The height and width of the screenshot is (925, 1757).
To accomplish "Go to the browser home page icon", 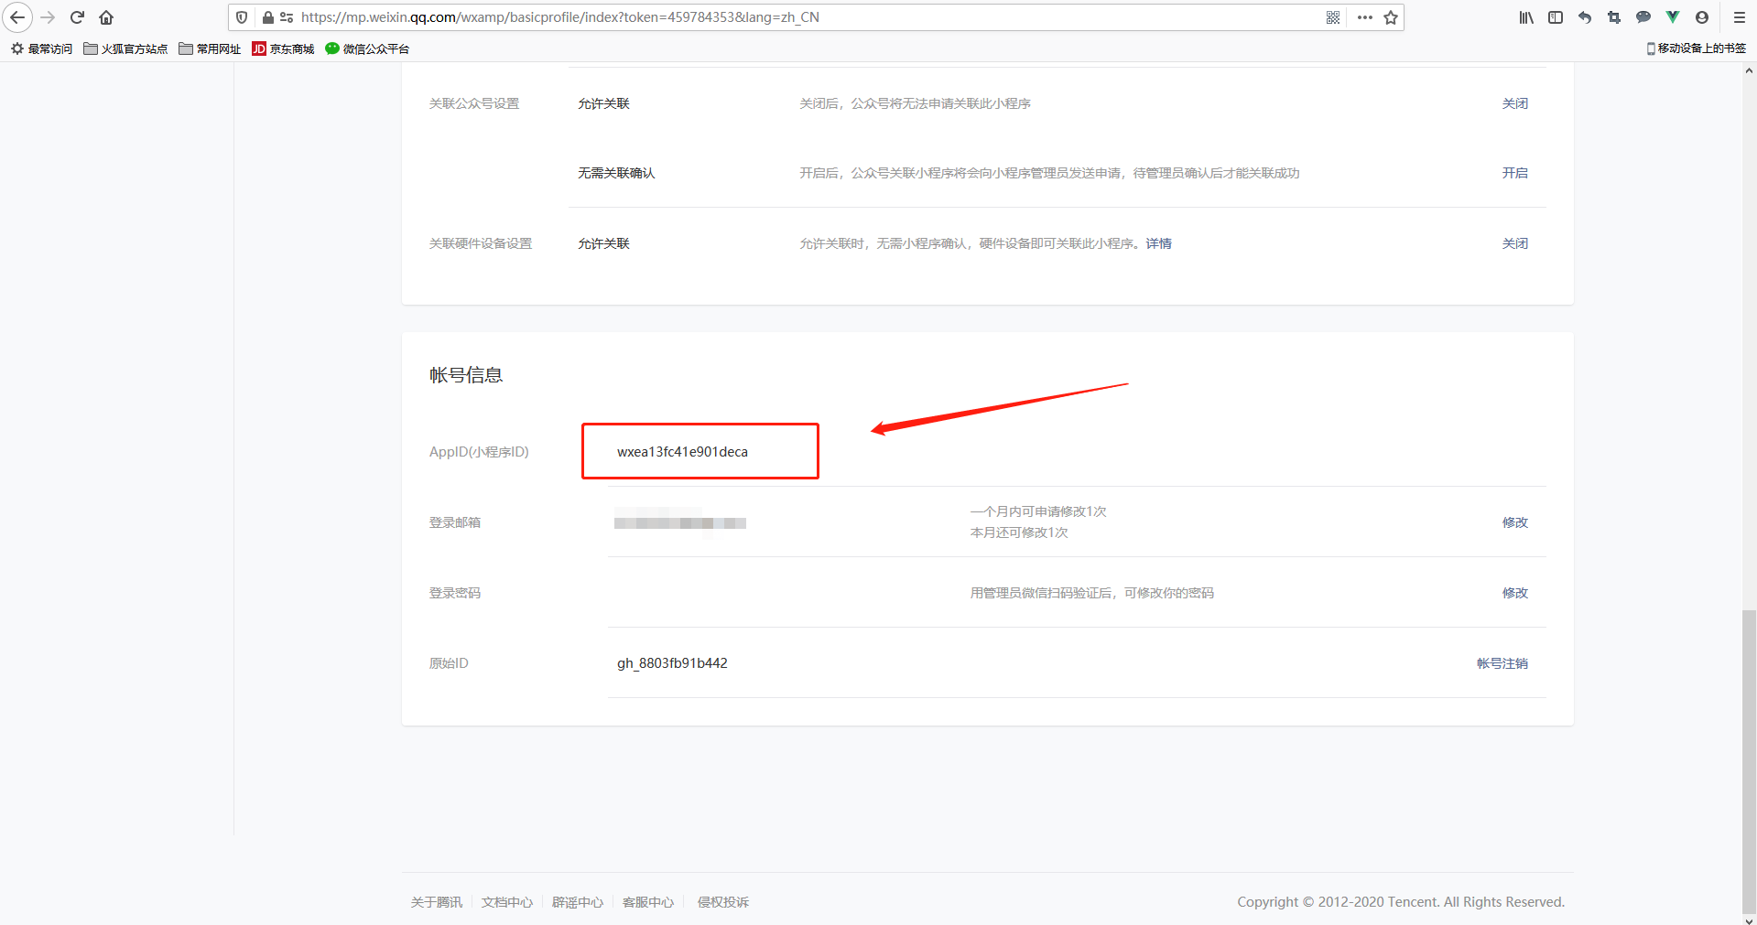I will [106, 17].
